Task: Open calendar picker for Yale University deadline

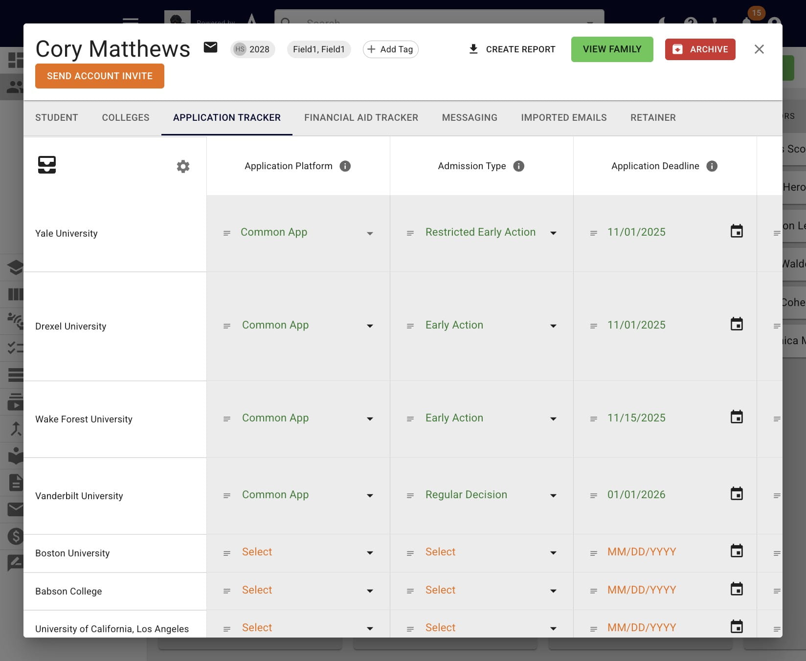Action: pos(737,231)
